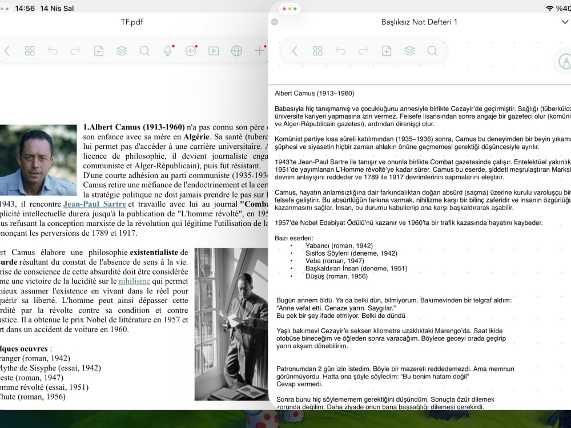Screen dimensions: 571x428
Task: Start microphone recording in TF.pdf toolbar
Action: 168,51
